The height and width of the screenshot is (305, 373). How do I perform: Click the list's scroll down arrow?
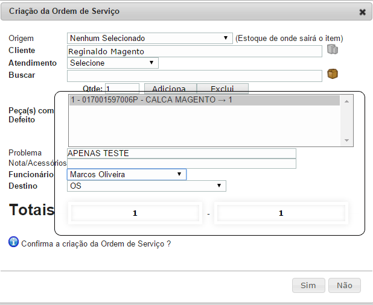click(x=346, y=140)
